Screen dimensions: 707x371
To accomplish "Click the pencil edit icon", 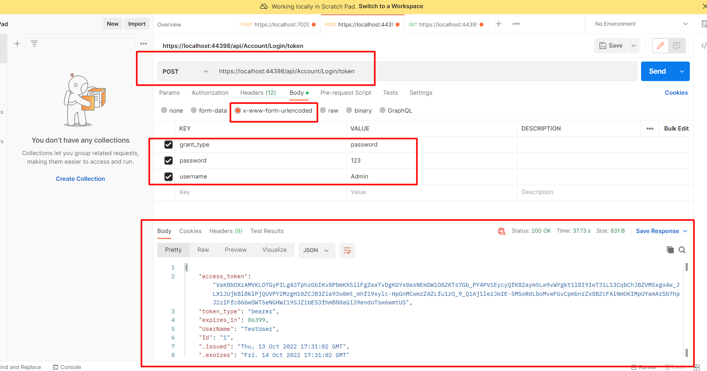I will click(x=661, y=46).
